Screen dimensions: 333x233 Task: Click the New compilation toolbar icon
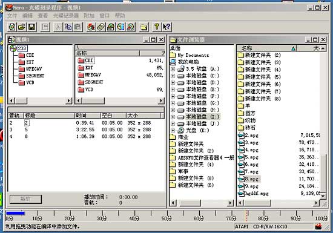12,27
